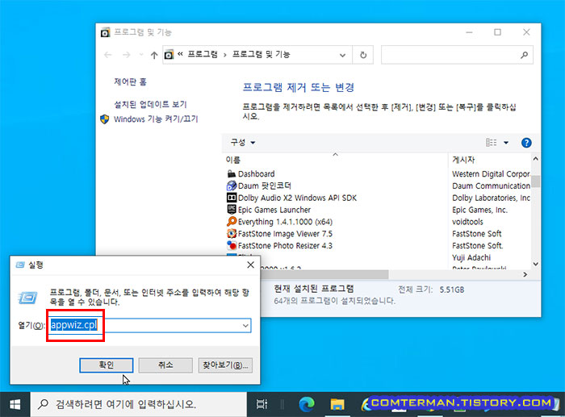565x417 pixels.
Task: Click the Everything magnifier icon
Action: (x=232, y=222)
